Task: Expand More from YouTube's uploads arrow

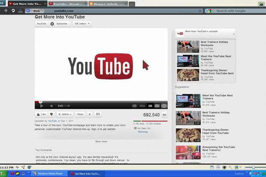Action: [x=233, y=34]
